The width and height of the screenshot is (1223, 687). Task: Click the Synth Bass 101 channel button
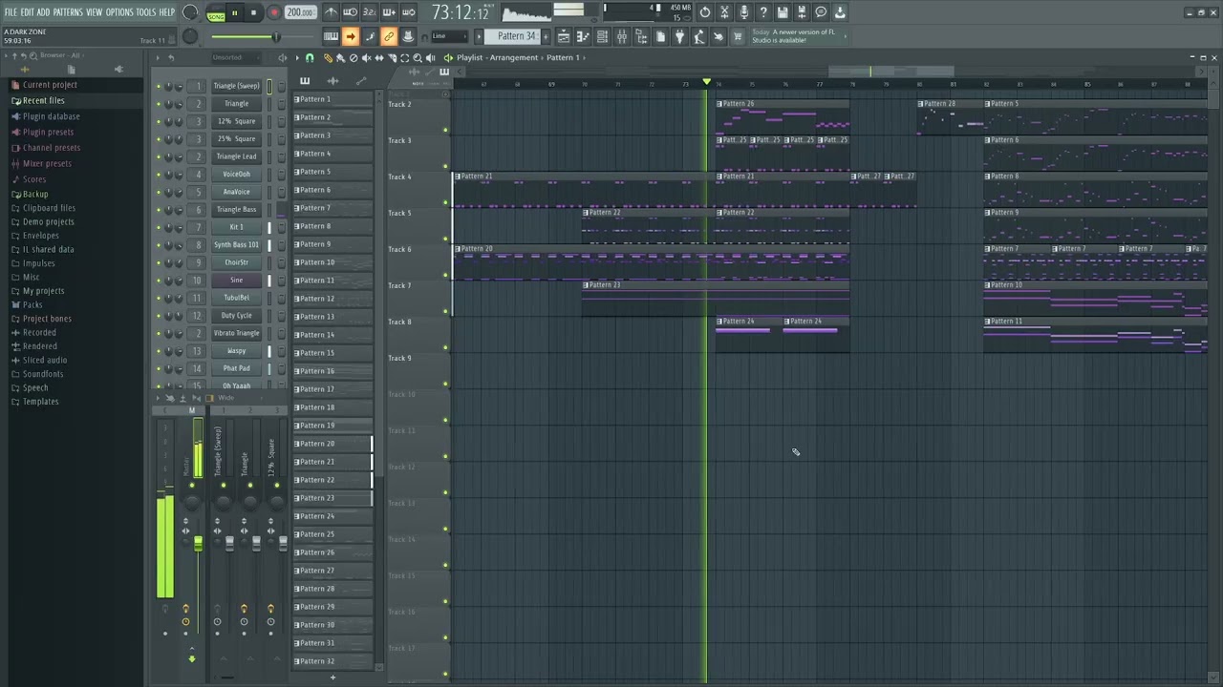[x=236, y=245]
